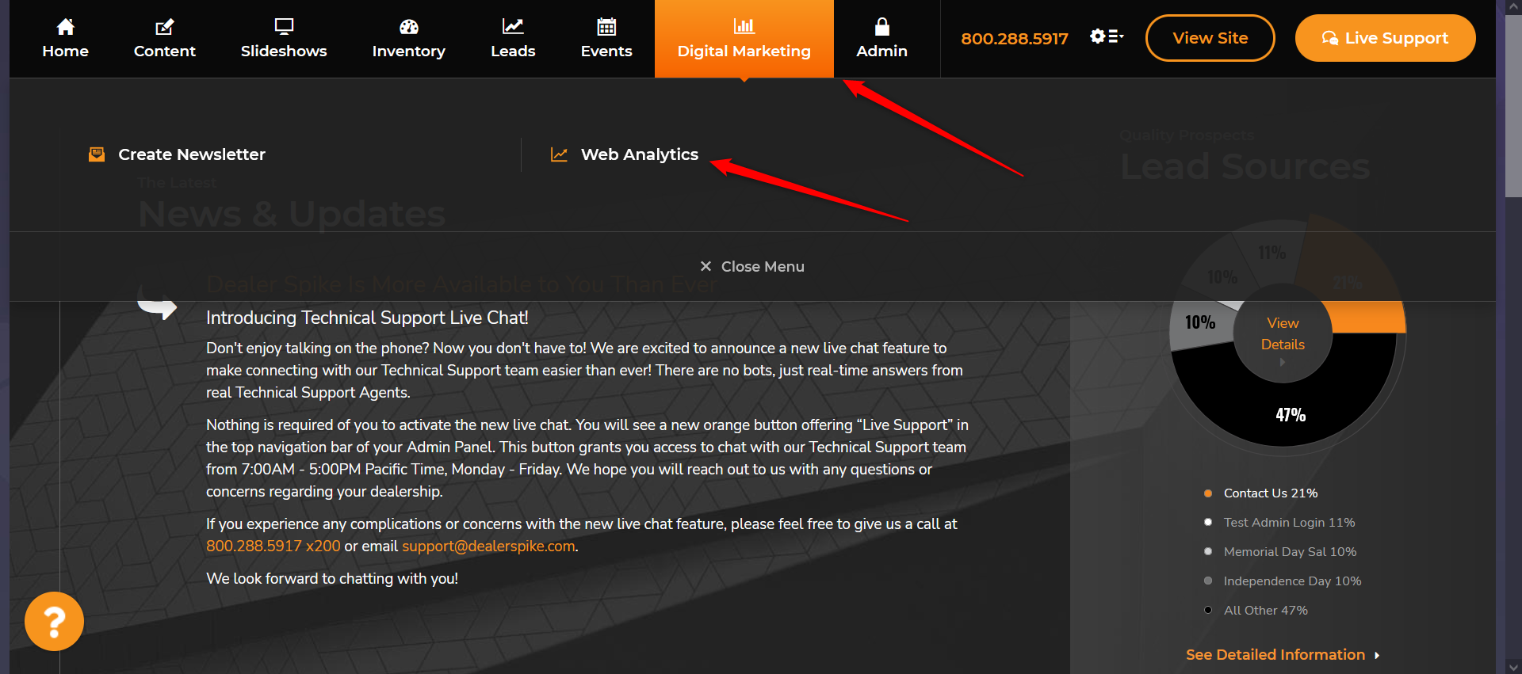The image size is (1522, 674).
Task: Click the All Other 47% legend entry
Action: (1266, 610)
